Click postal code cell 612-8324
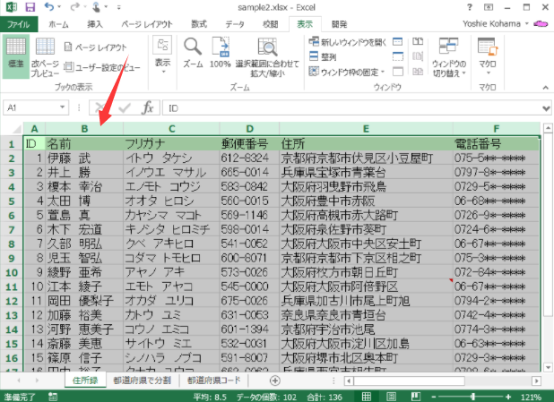The width and height of the screenshot is (554, 402). pos(249,158)
